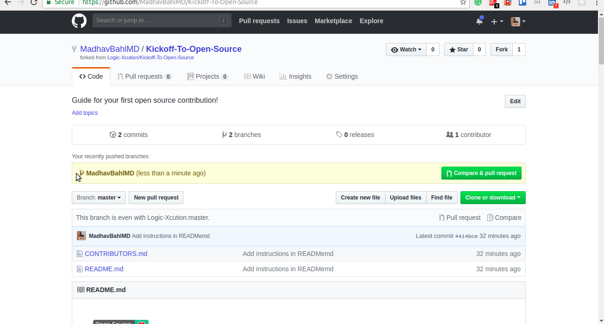Viewport: 604px width, 324px height.
Task: Bookmark the page with the star icon
Action: (463, 2)
